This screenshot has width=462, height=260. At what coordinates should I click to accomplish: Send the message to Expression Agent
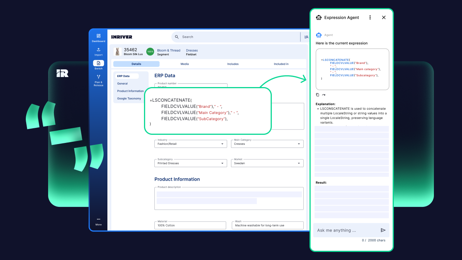click(383, 230)
